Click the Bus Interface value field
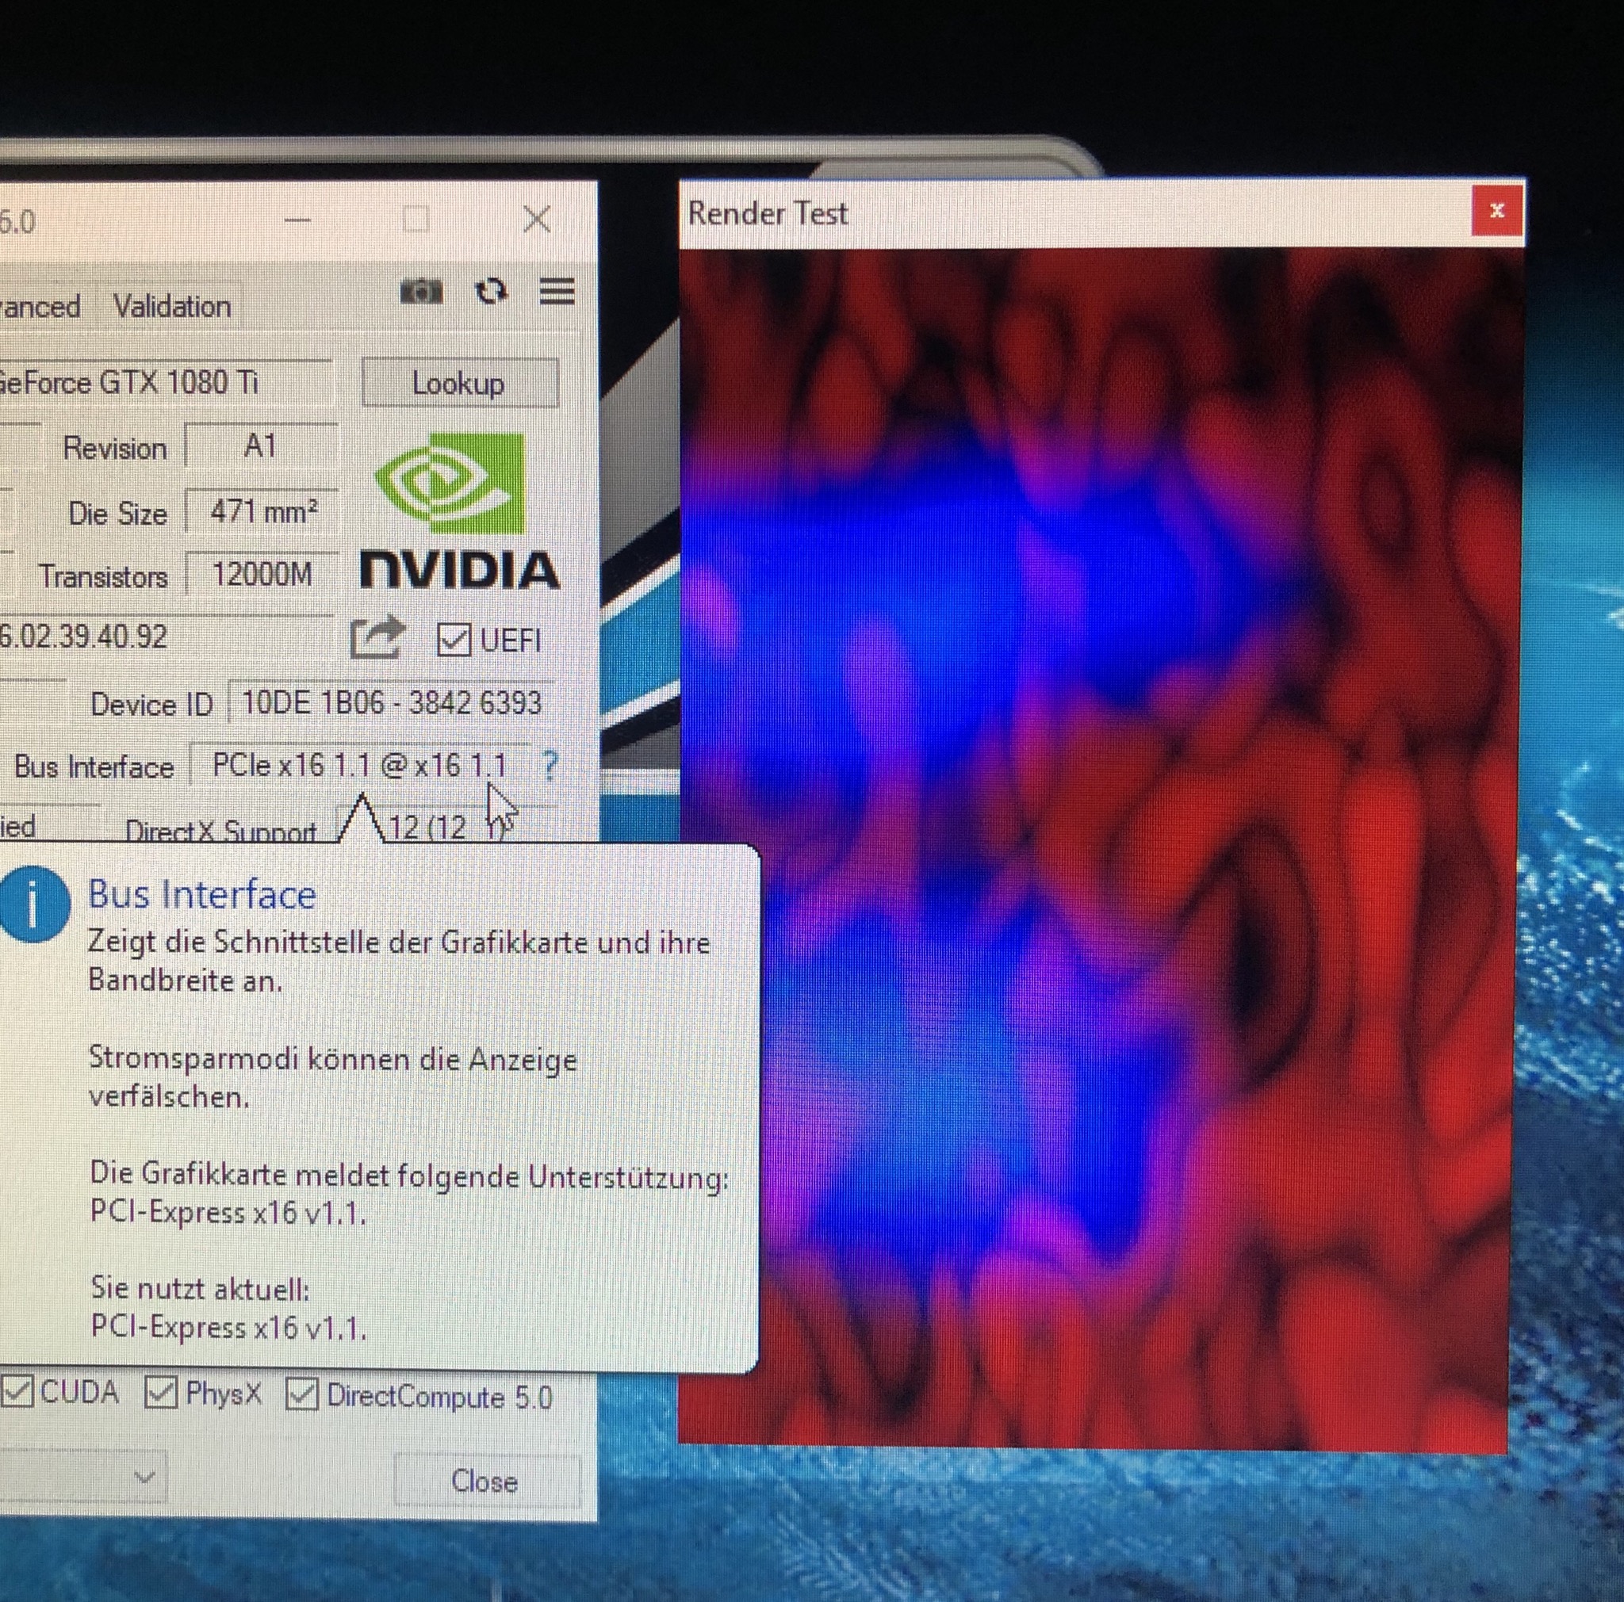 click(359, 765)
